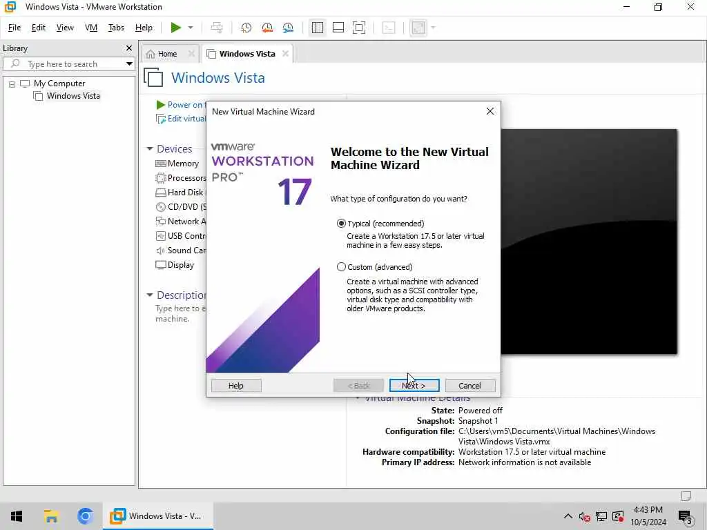707x530 pixels.
Task: Select the Processors device entry
Action: point(181,178)
